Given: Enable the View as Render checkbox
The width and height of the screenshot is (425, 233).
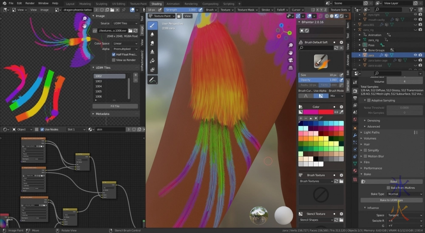Looking at the screenshot, I should coord(113,60).
